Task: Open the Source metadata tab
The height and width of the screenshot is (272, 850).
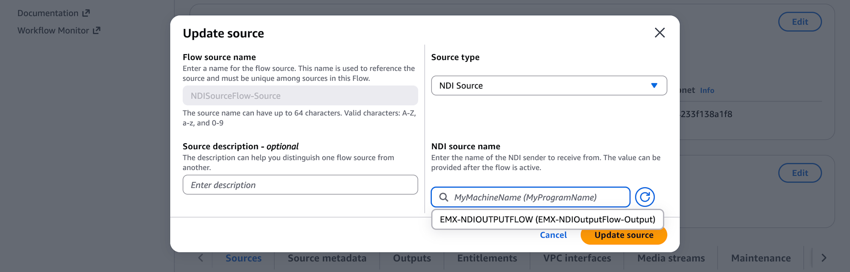Action: 326,258
